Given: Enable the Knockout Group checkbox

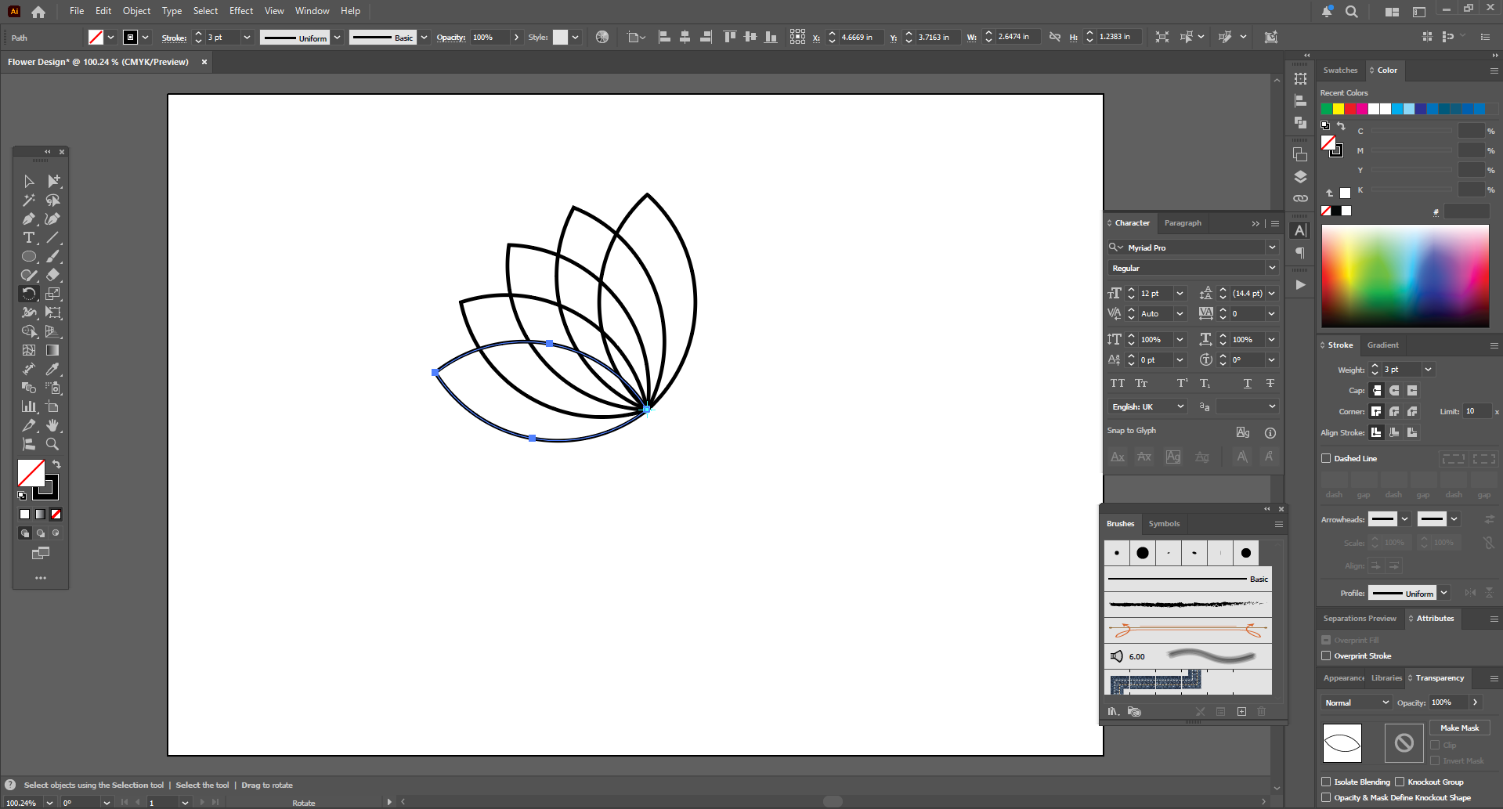Looking at the screenshot, I should (1400, 782).
